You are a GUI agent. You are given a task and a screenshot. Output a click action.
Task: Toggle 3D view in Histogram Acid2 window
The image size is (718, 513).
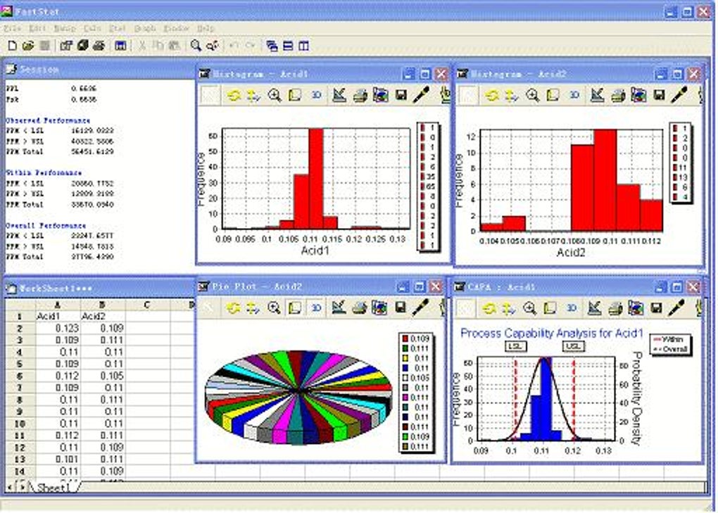coord(574,95)
